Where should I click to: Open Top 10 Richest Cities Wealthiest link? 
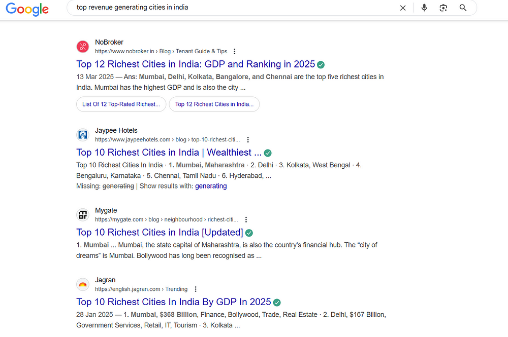[x=169, y=152]
